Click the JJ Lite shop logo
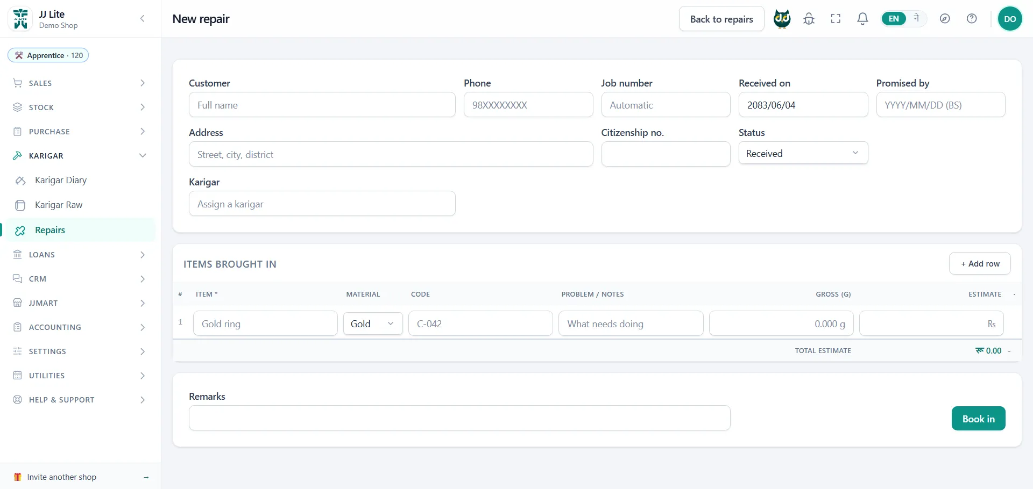The width and height of the screenshot is (1033, 489). pyautogui.click(x=20, y=19)
